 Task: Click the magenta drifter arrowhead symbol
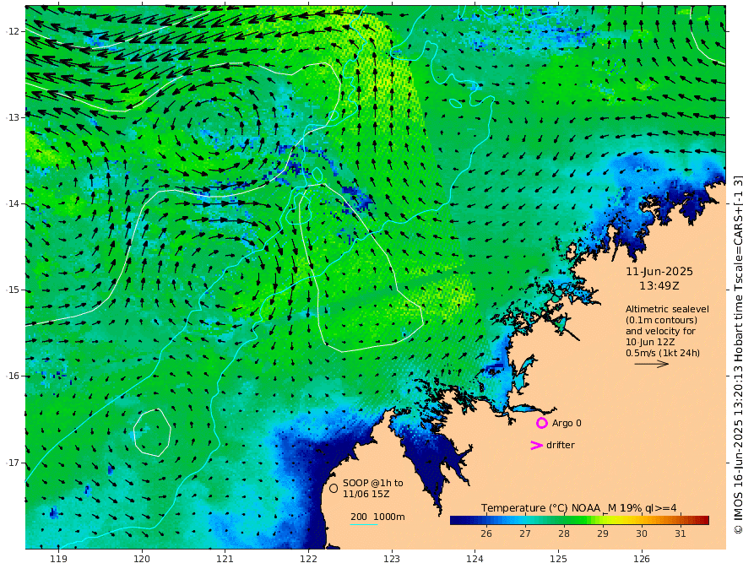click(x=536, y=445)
